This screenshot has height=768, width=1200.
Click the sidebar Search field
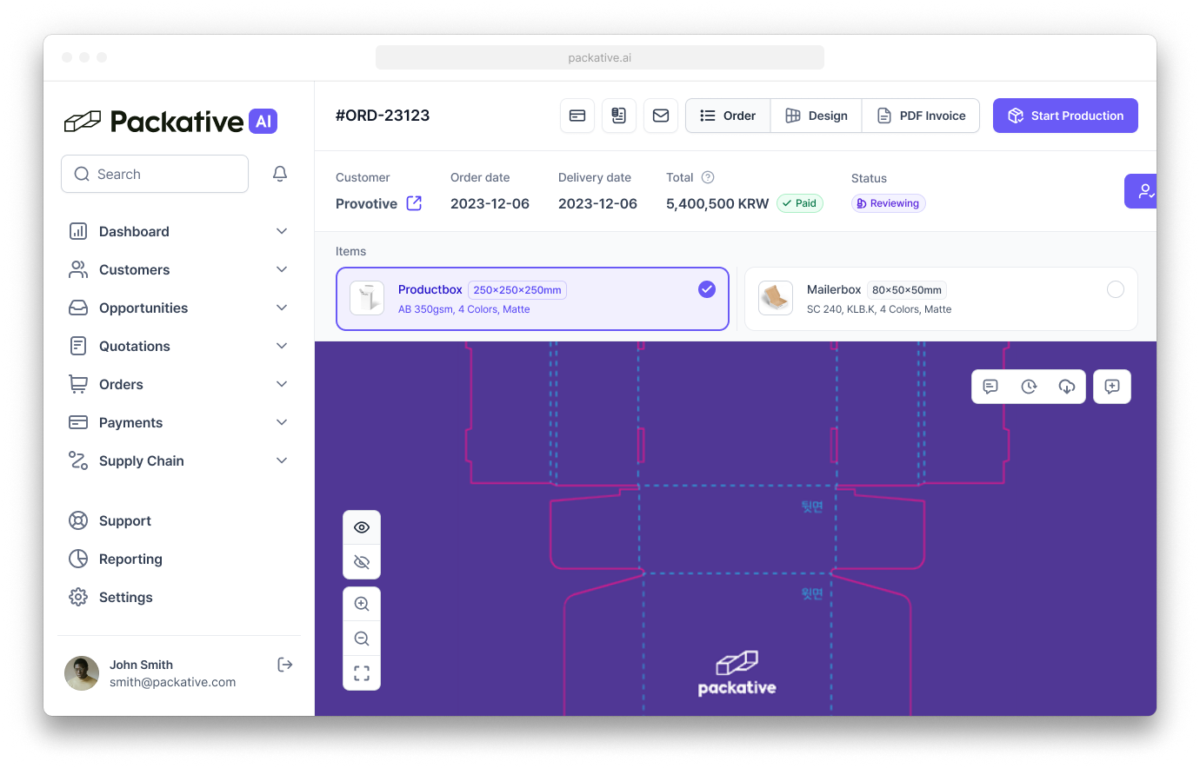coord(155,174)
